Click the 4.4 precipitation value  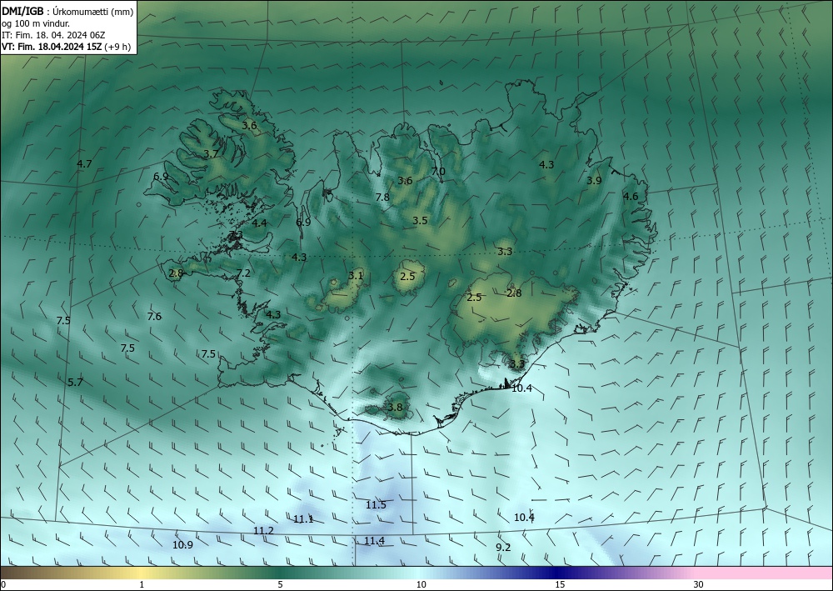(x=259, y=223)
